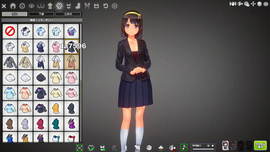The height and width of the screenshot is (152, 270).
Task: Pick the blue shirt with red tie thumbnail
Action: point(71,31)
